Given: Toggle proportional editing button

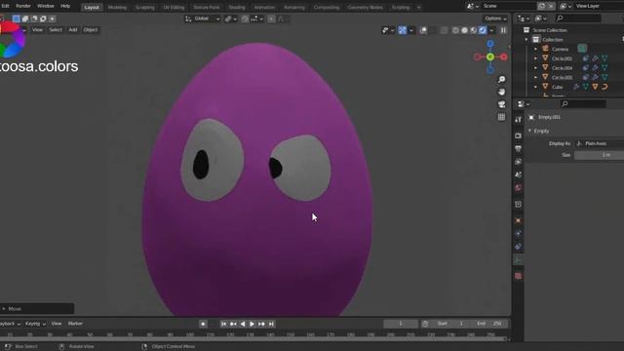Looking at the screenshot, I should point(271,19).
